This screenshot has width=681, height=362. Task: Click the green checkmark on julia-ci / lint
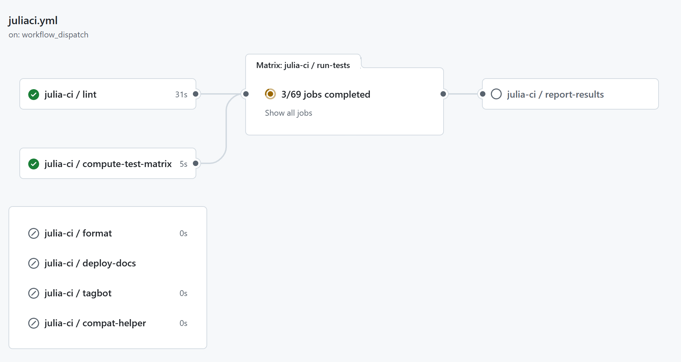34,94
